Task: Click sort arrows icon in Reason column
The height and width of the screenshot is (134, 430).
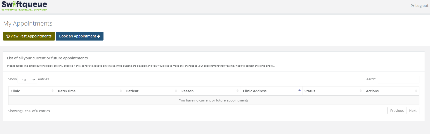Action: pyautogui.click(x=238, y=91)
